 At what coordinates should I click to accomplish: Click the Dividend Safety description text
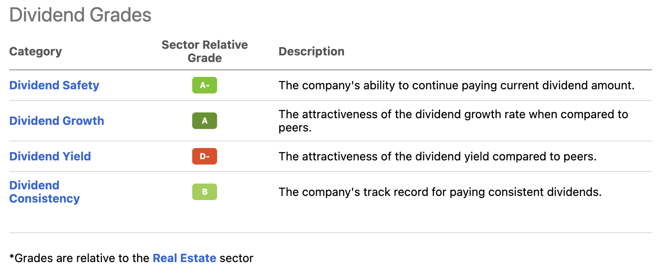click(457, 85)
